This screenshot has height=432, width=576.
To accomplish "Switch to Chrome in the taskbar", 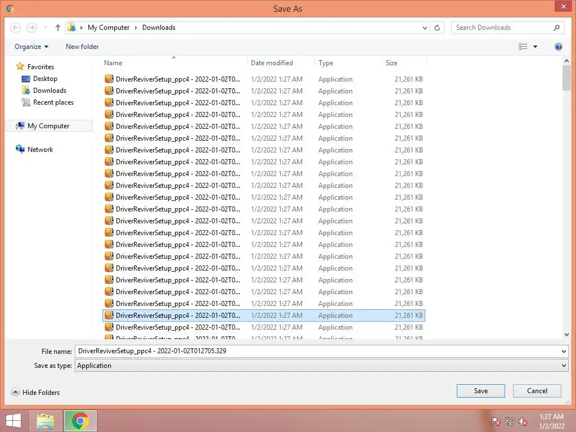I will pos(80,421).
